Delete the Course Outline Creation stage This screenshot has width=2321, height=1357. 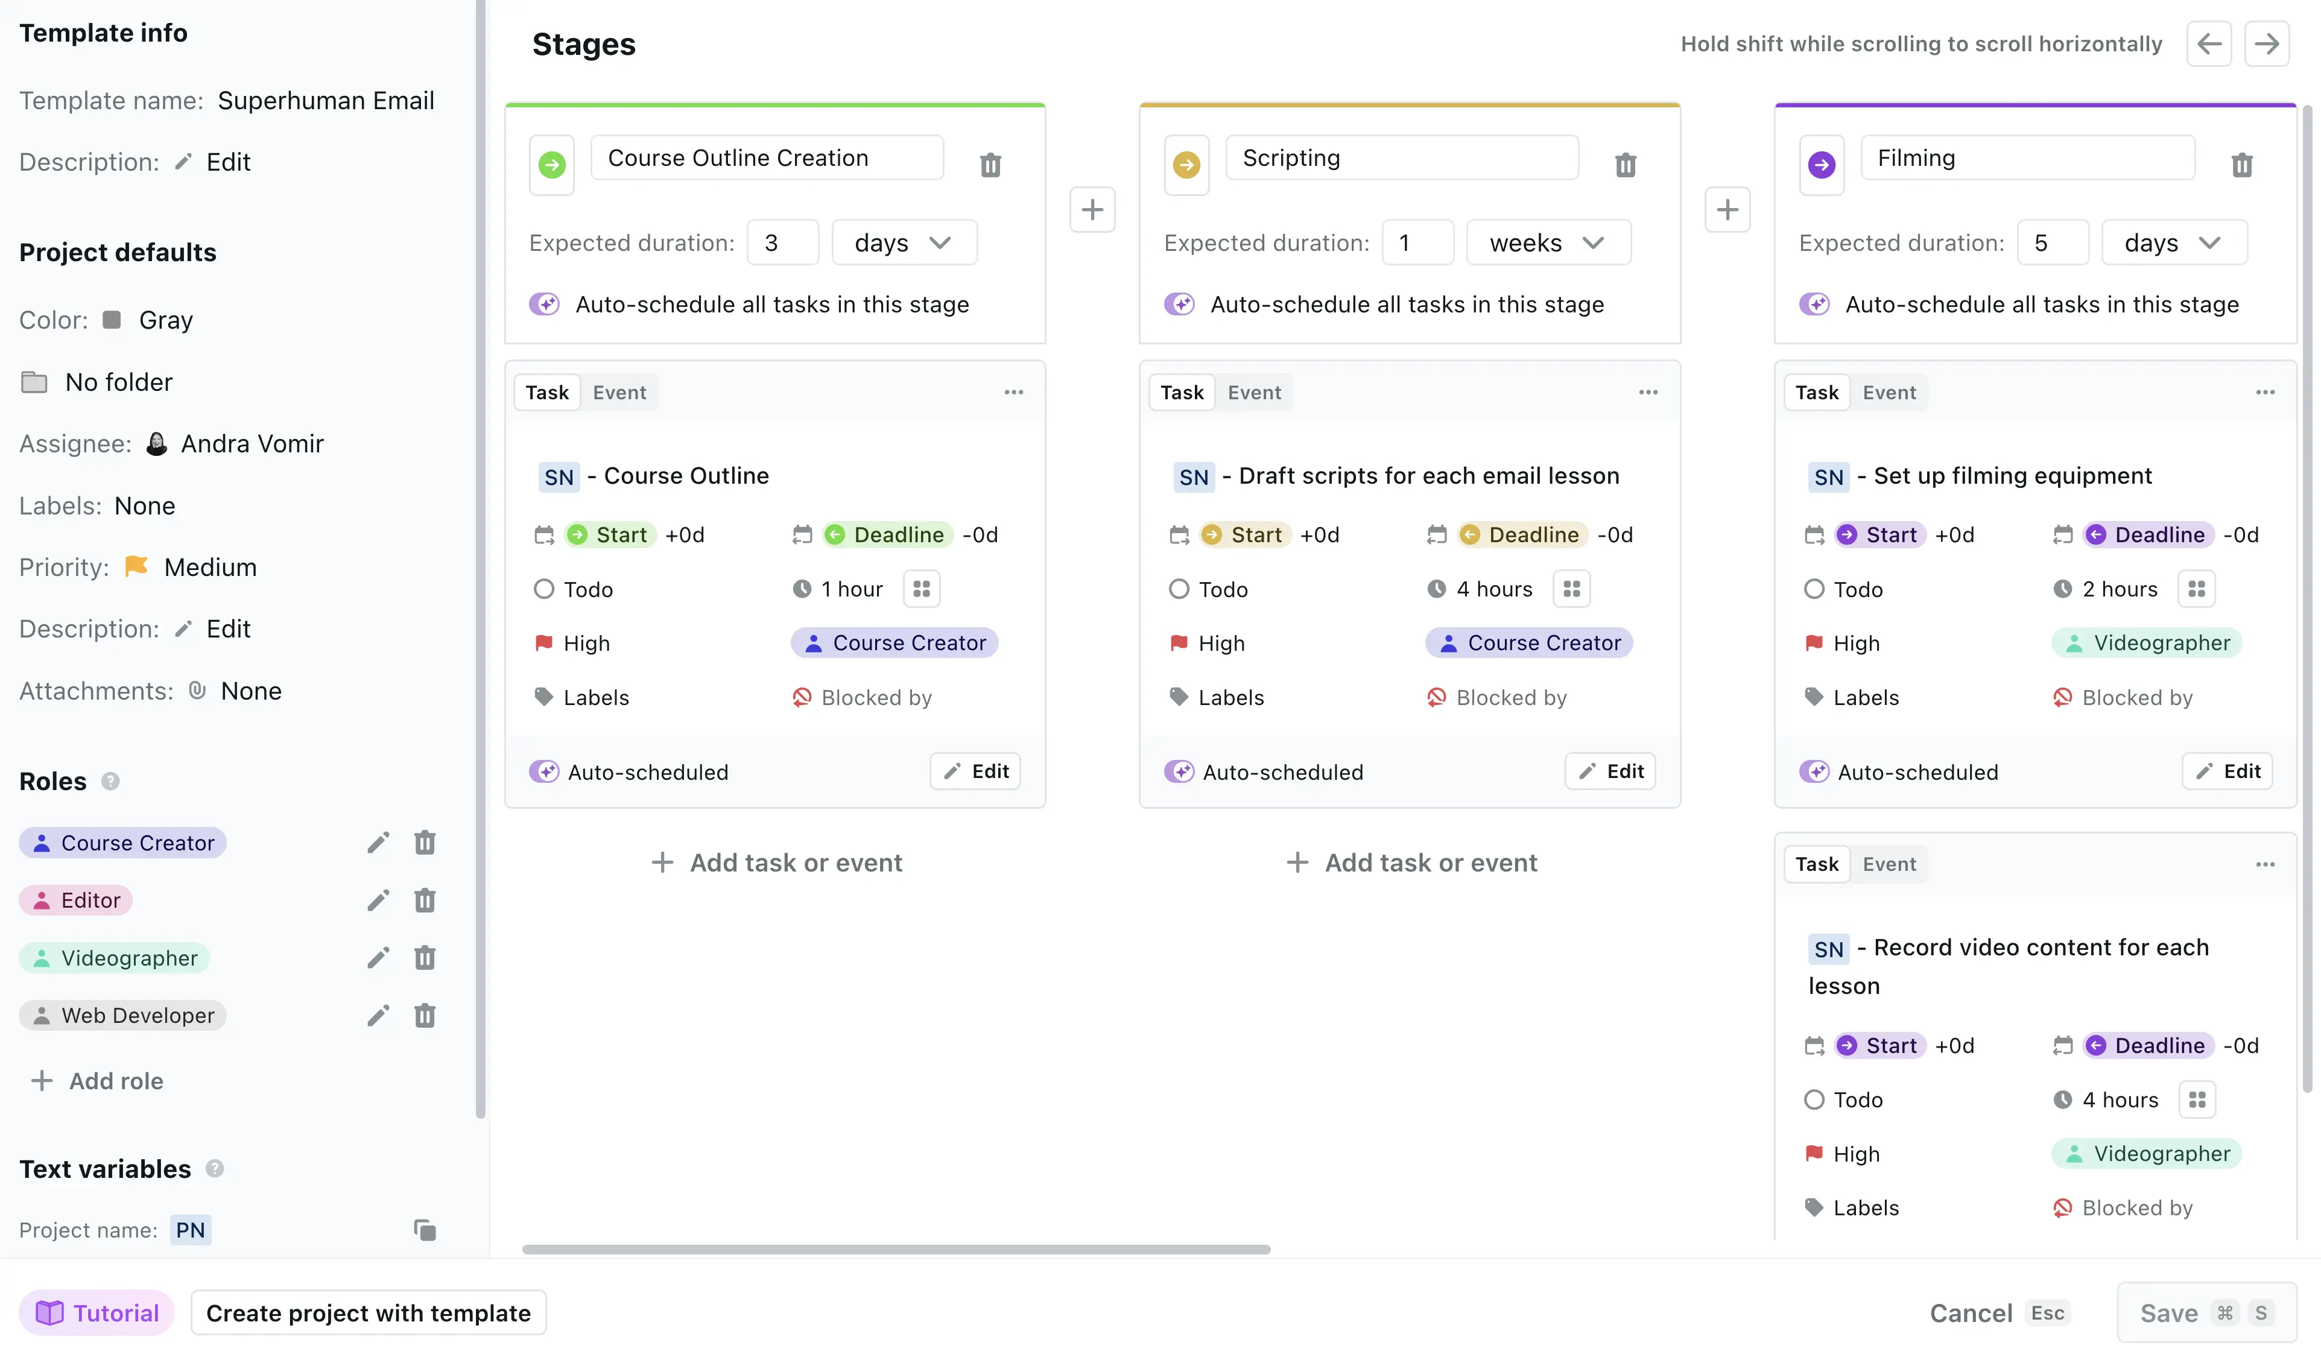[990, 165]
